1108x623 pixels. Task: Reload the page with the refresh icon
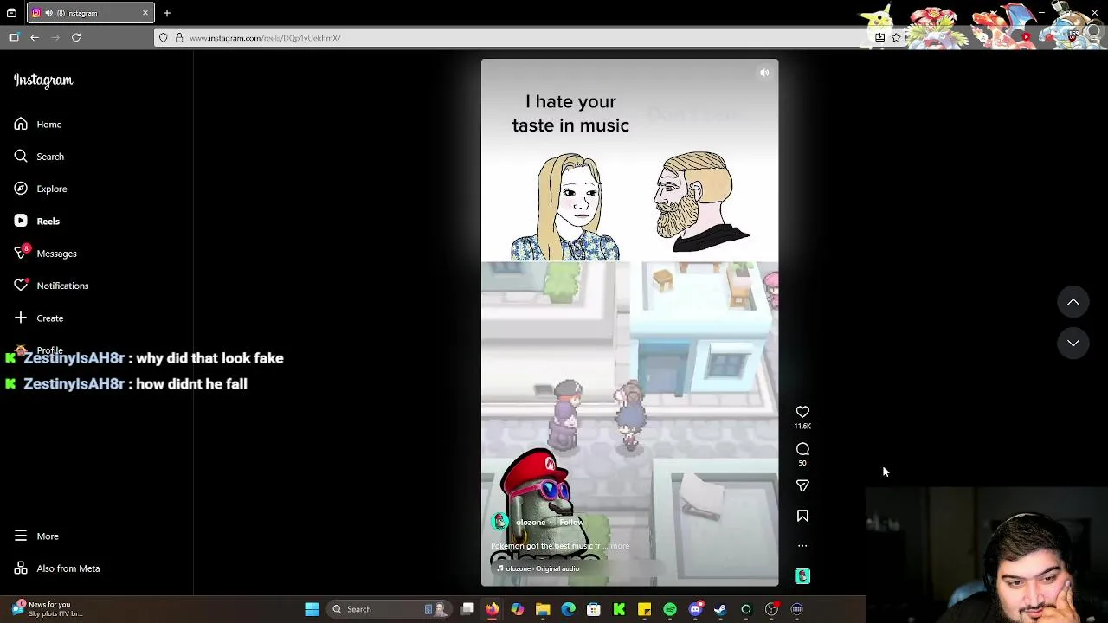76,37
